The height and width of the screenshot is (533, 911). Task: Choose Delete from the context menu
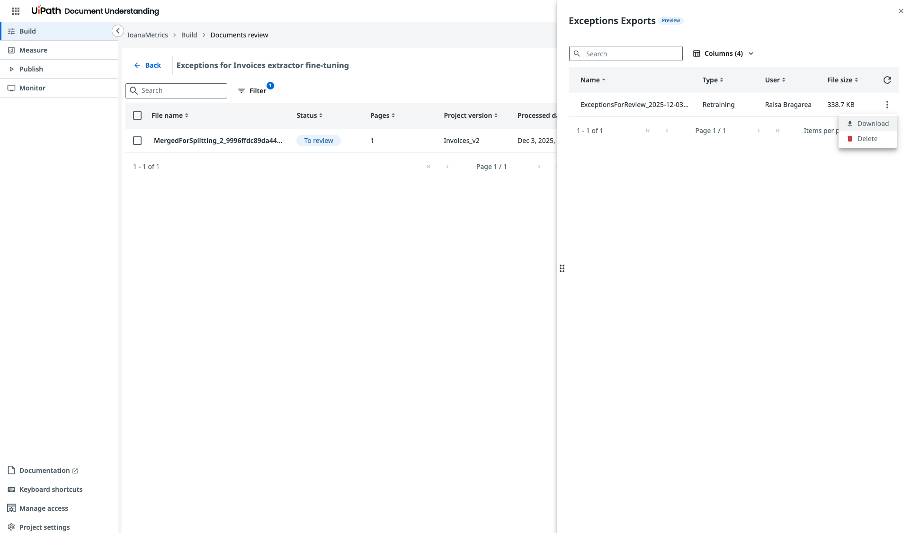click(x=867, y=139)
